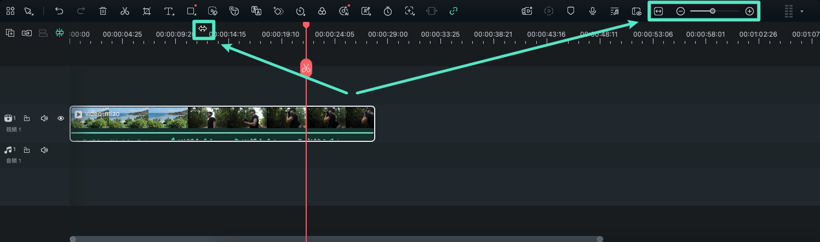Viewport: 820px width, 242px height.
Task: Open the three-circles Color tool
Action: pyautogui.click(x=322, y=11)
